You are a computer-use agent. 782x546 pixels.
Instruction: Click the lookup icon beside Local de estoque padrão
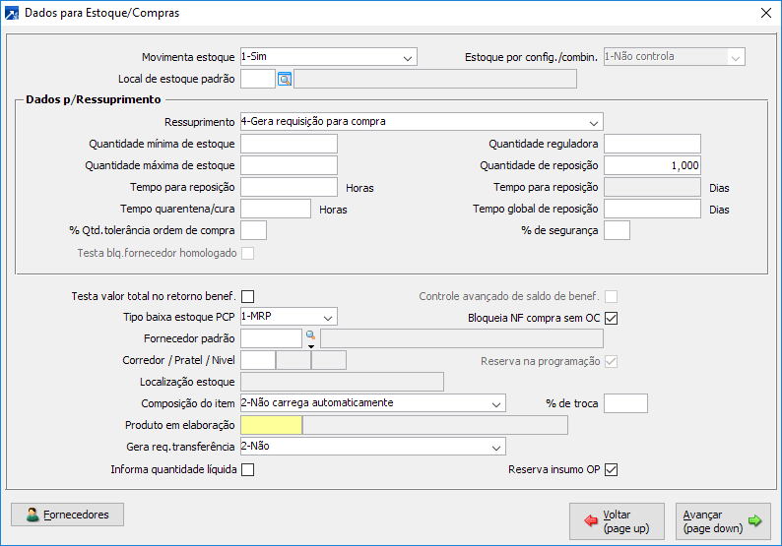tap(285, 79)
